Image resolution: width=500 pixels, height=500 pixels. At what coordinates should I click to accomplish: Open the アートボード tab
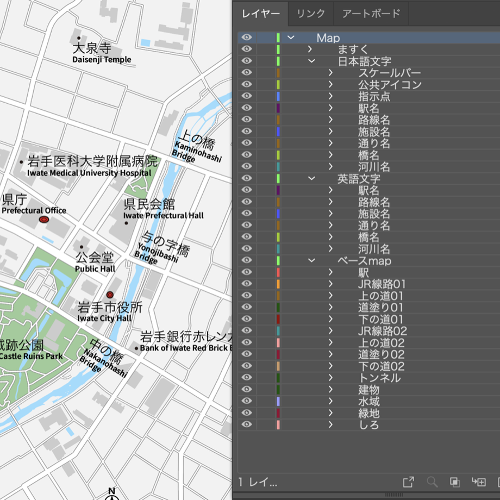[x=371, y=14]
